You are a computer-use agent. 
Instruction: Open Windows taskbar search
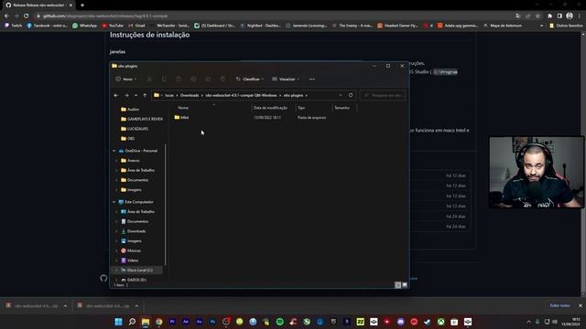coord(132,322)
